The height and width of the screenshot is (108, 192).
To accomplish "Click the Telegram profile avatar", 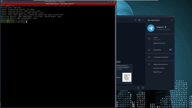I will tap(151, 28).
